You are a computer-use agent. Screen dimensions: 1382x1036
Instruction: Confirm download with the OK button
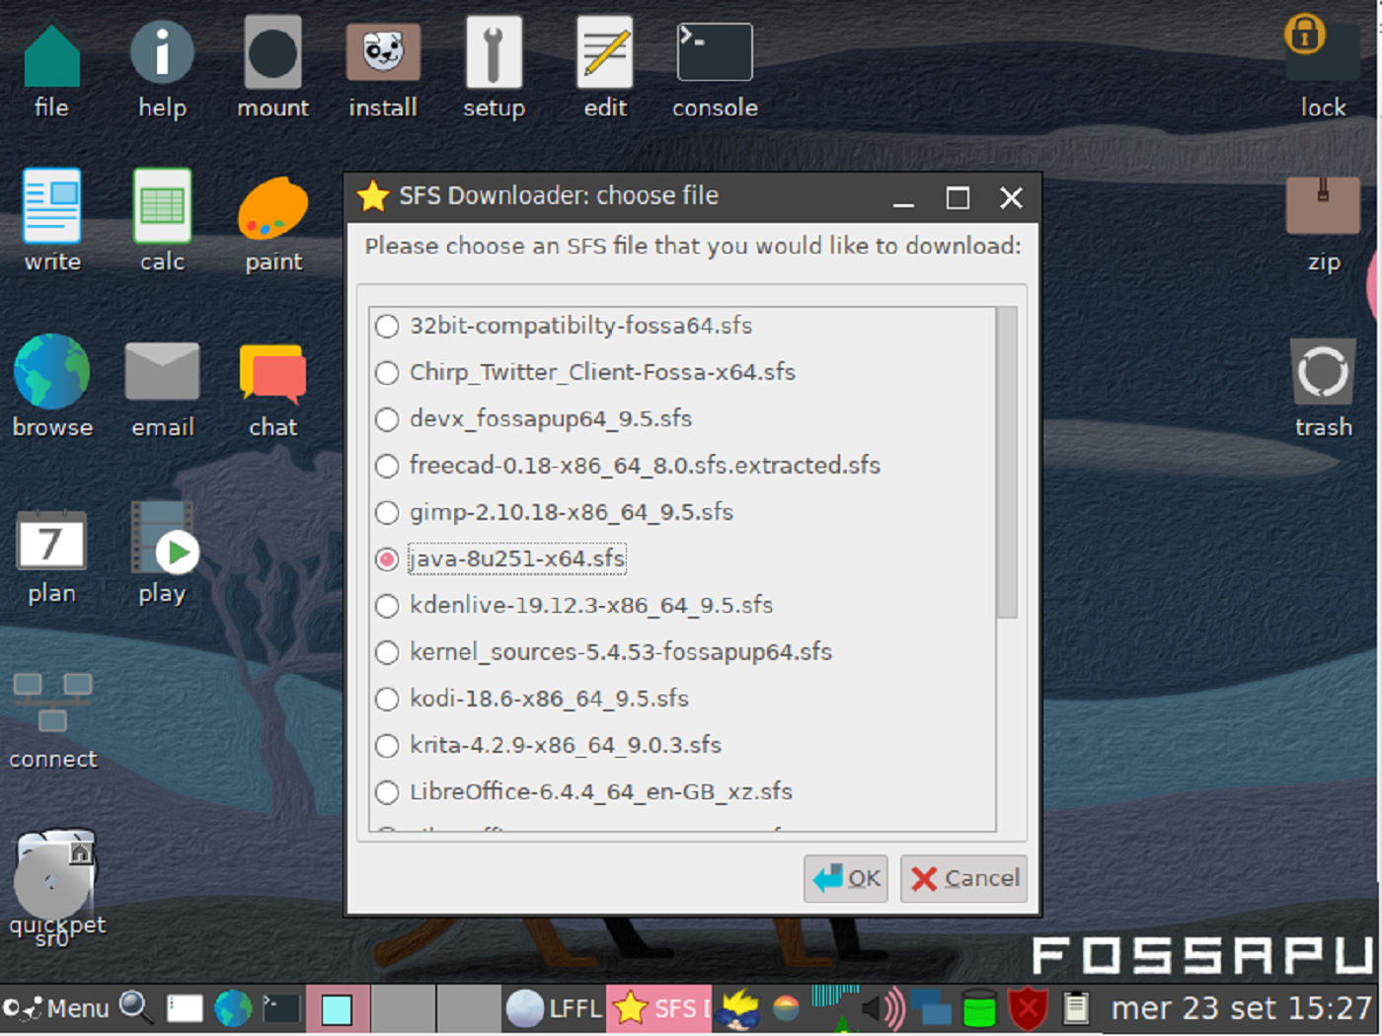point(845,878)
